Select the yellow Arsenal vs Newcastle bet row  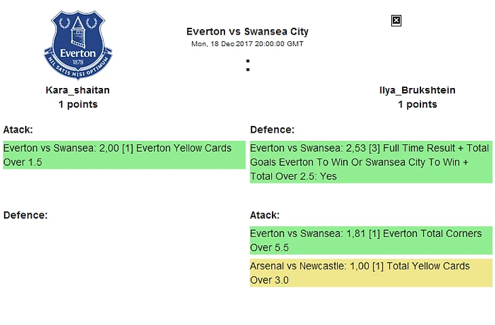[x=371, y=273]
